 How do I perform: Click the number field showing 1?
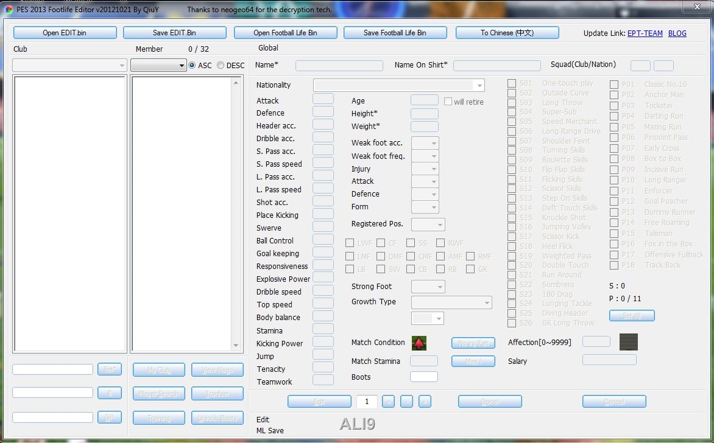[x=367, y=402]
